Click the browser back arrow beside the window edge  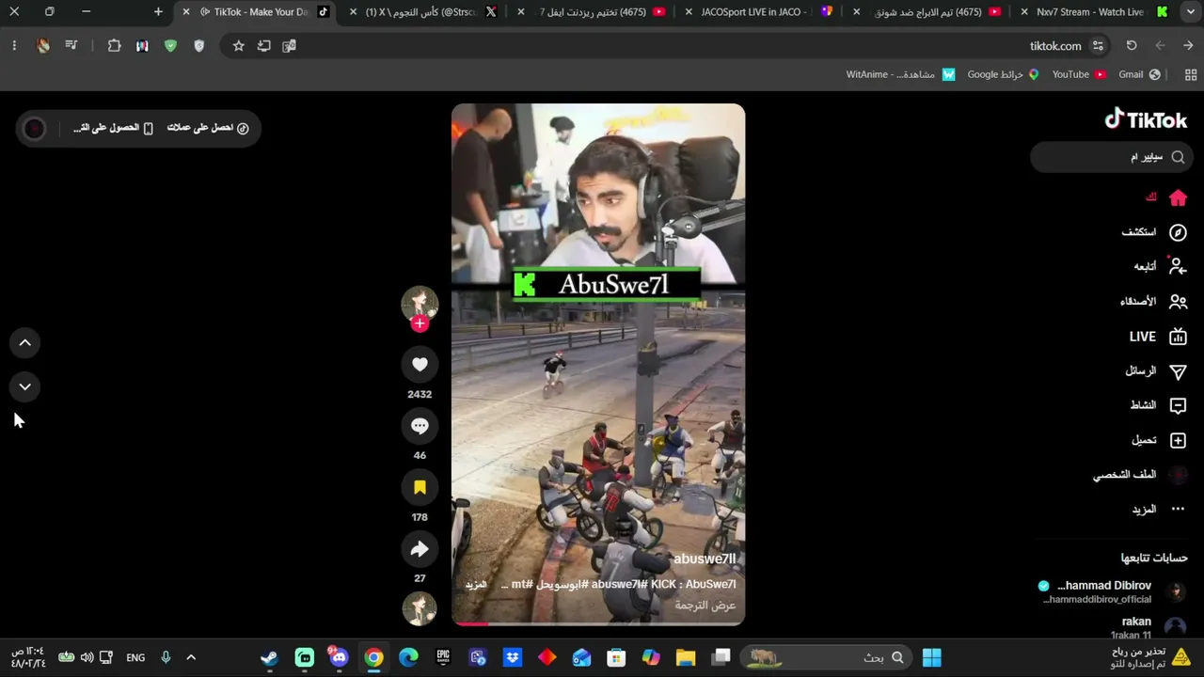coord(1188,45)
